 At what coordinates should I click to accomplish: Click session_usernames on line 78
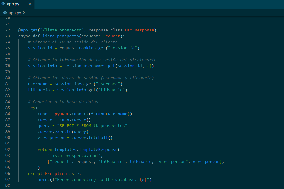click(85, 66)
